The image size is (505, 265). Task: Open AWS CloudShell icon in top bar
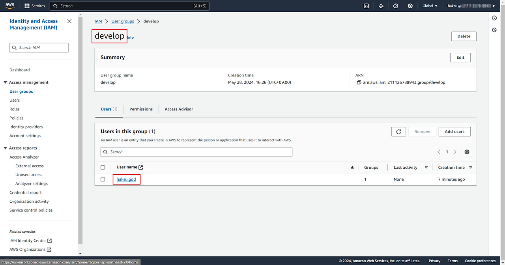click(366, 6)
